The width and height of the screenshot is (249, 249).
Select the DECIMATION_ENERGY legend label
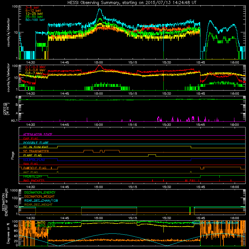coord(40,192)
